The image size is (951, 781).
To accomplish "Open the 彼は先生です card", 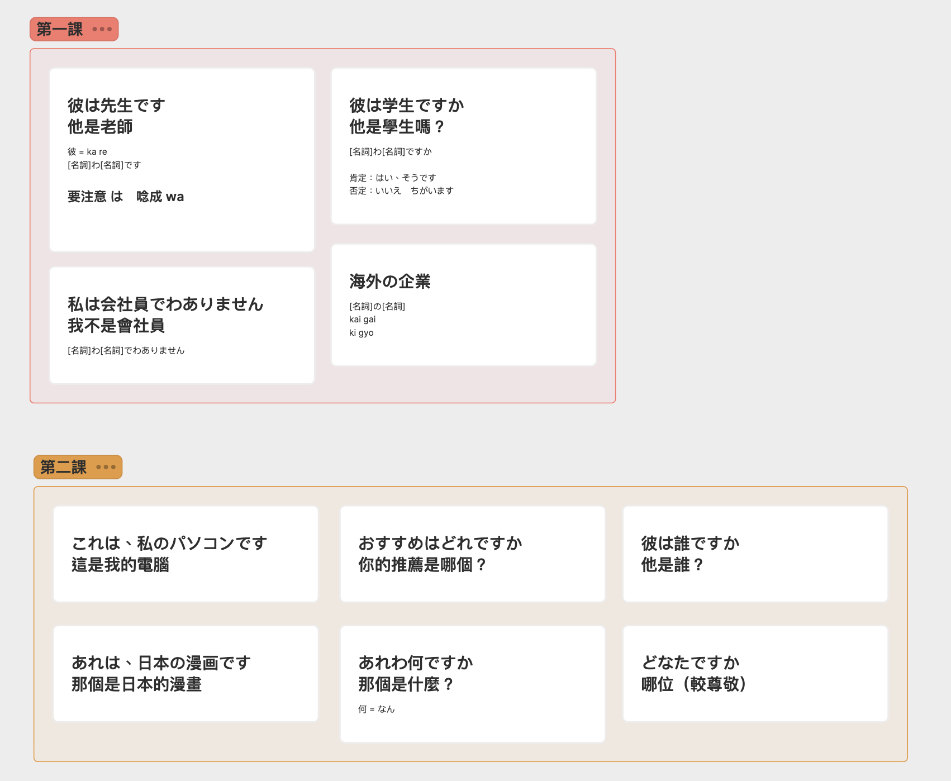I will pyautogui.click(x=182, y=160).
